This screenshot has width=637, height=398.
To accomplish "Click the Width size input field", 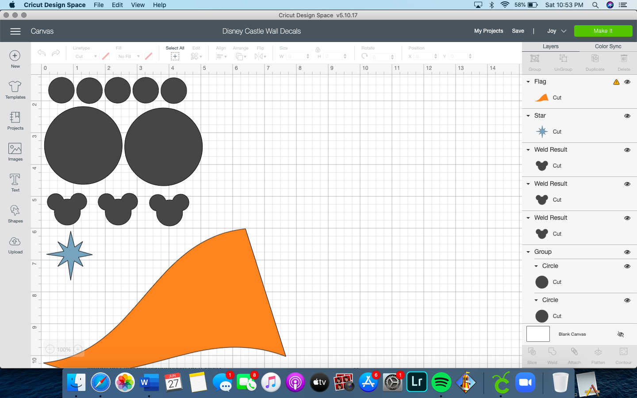I will 298,56.
